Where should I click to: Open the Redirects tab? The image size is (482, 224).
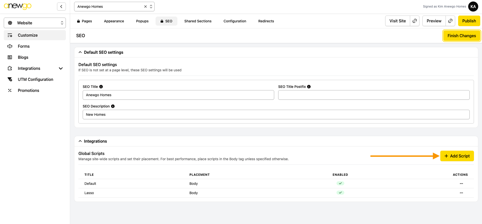click(266, 21)
